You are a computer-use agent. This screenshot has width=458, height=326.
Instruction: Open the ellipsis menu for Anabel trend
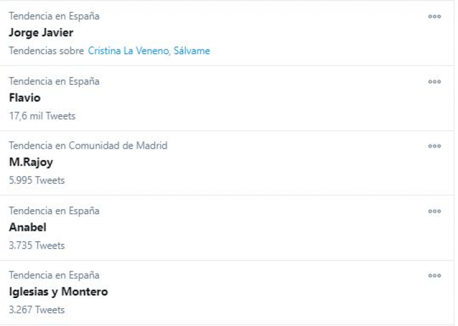pos(434,211)
